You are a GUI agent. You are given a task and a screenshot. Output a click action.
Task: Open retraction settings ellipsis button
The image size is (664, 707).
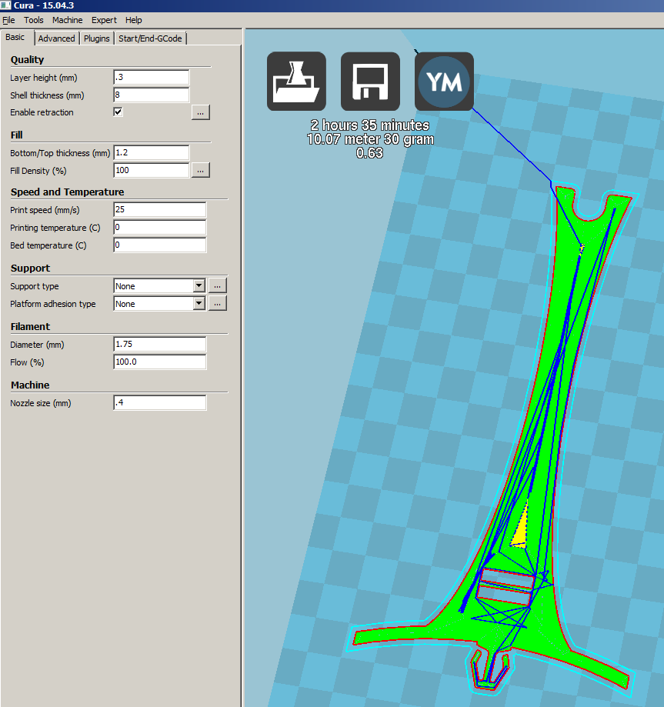(x=201, y=112)
